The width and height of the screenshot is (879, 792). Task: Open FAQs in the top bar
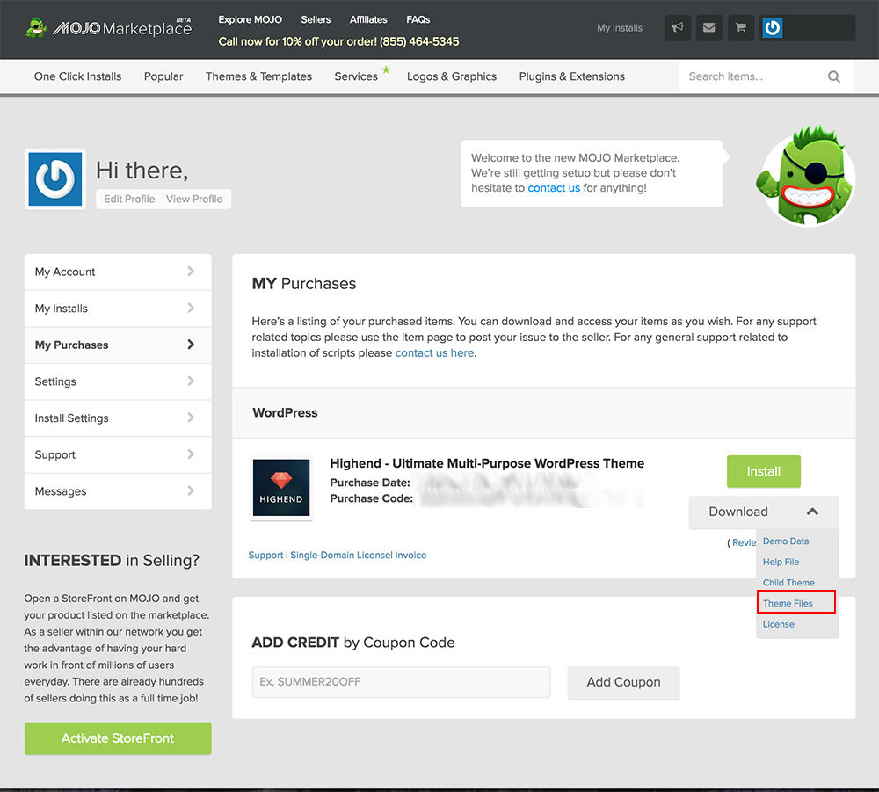tap(418, 19)
